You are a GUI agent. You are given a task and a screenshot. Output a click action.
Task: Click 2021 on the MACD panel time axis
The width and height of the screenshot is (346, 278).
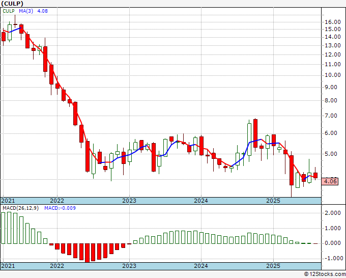tap(8, 266)
